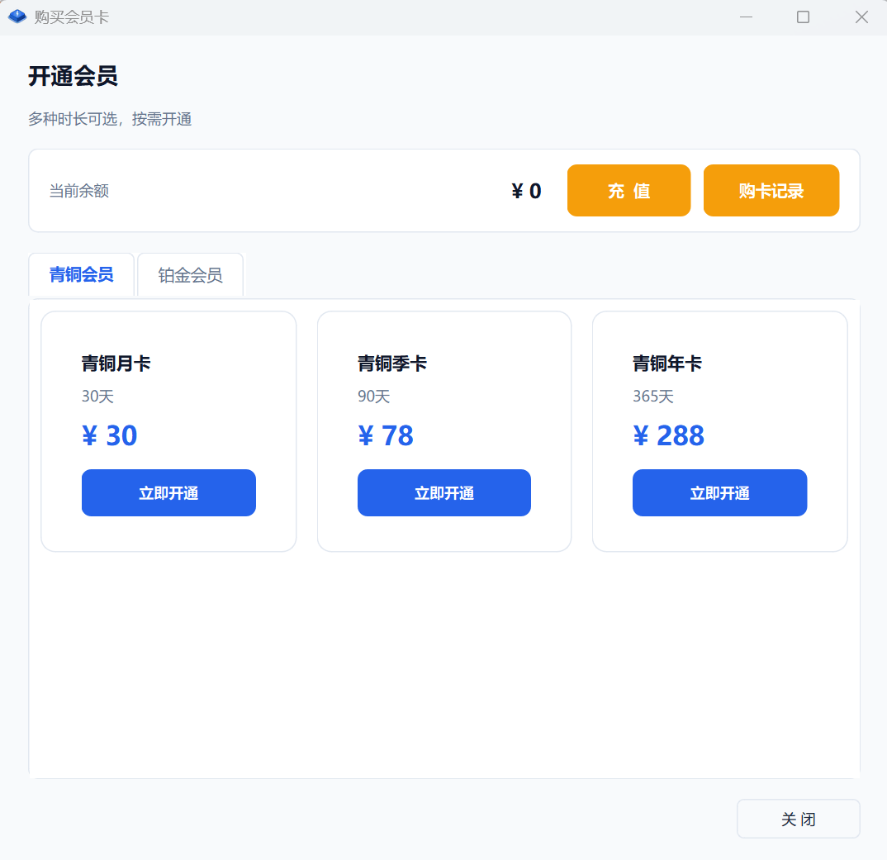
Task: Click the 当前余额 balance label
Action: 79,190
